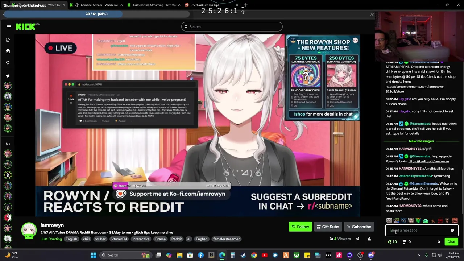Select the Drama tag
The height and width of the screenshot is (261, 464).
point(160,239)
